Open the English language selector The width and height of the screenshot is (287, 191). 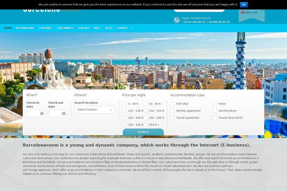point(252,12)
